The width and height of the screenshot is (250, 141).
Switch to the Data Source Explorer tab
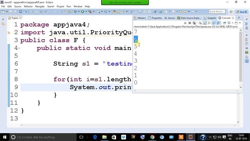point(189,18)
